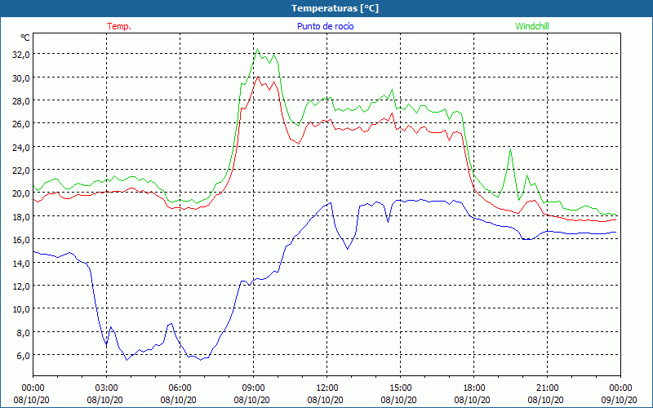The height and width of the screenshot is (408, 653).
Task: Click the 6,0 y-axis value
Action: (x=23, y=356)
